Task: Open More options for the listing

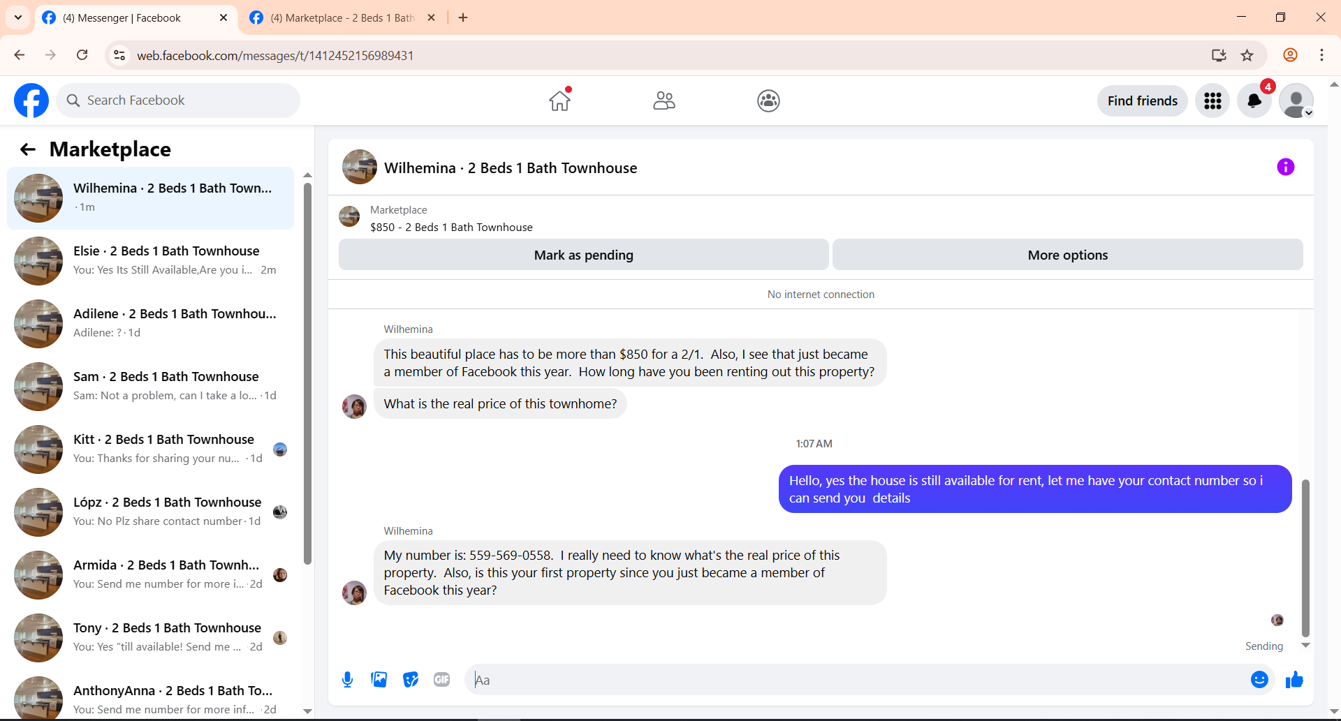Action: [x=1068, y=255]
